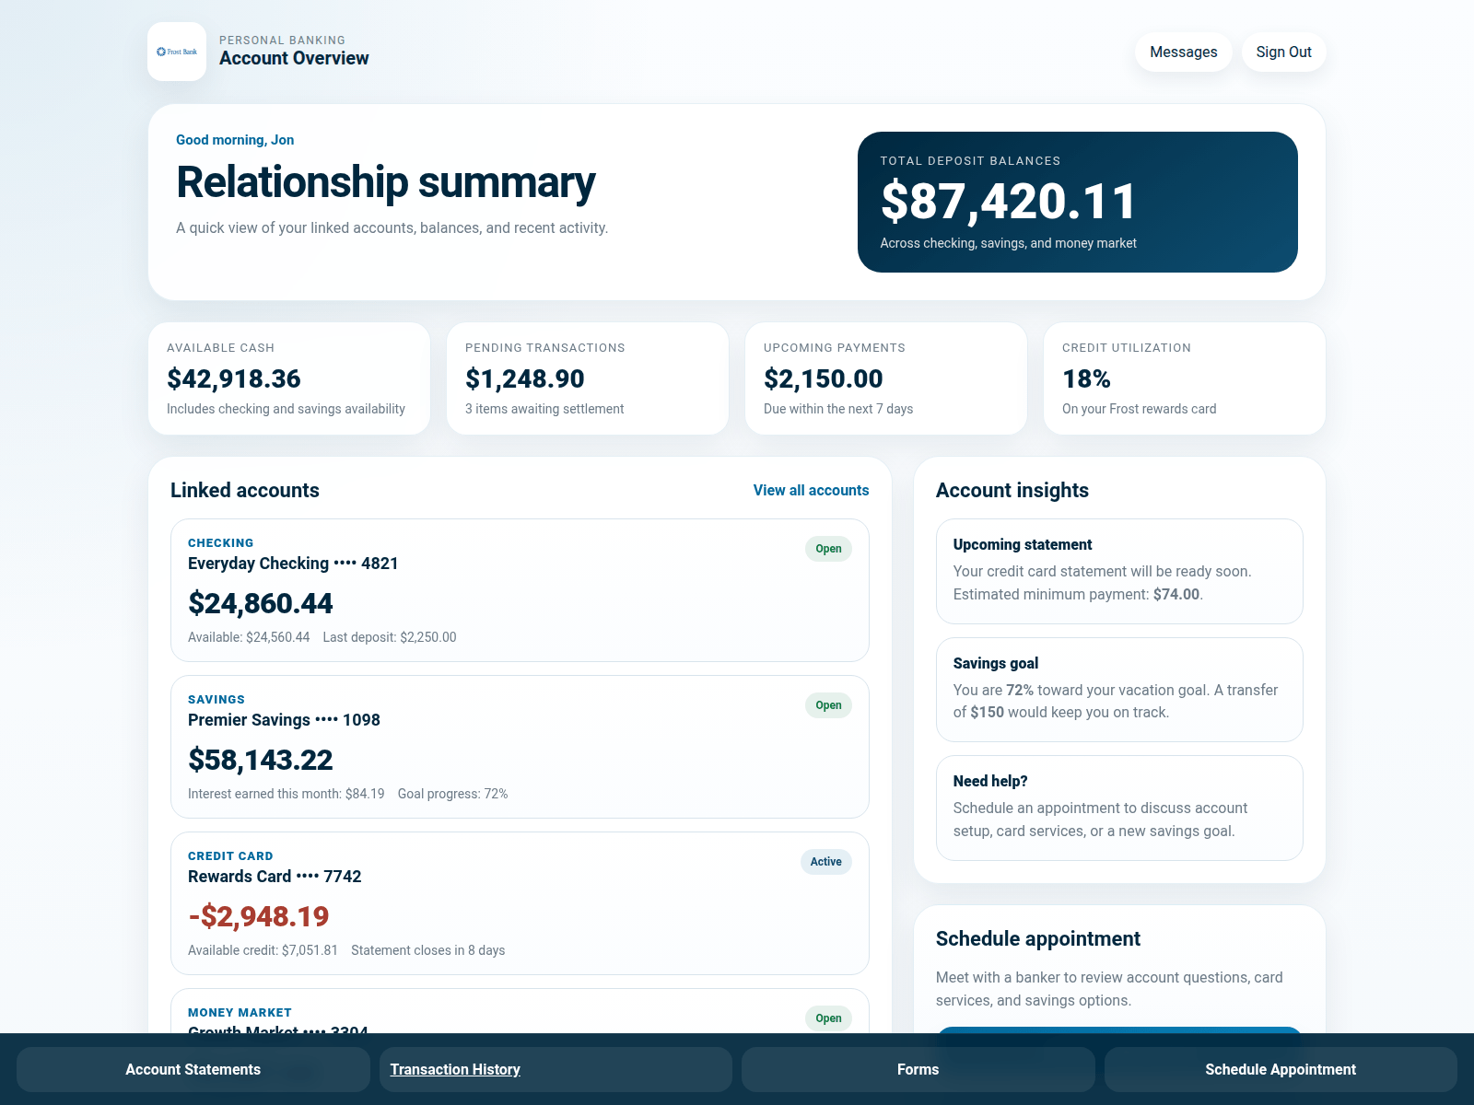Open the Upcoming statement insight
Image resolution: width=1474 pixels, height=1105 pixels.
click(x=1119, y=571)
